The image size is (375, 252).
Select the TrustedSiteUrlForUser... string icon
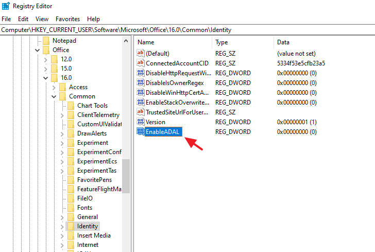[141, 112]
